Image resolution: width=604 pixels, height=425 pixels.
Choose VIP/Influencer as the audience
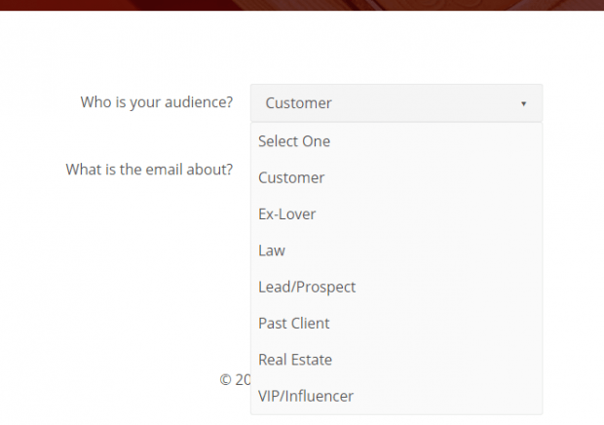click(396, 396)
